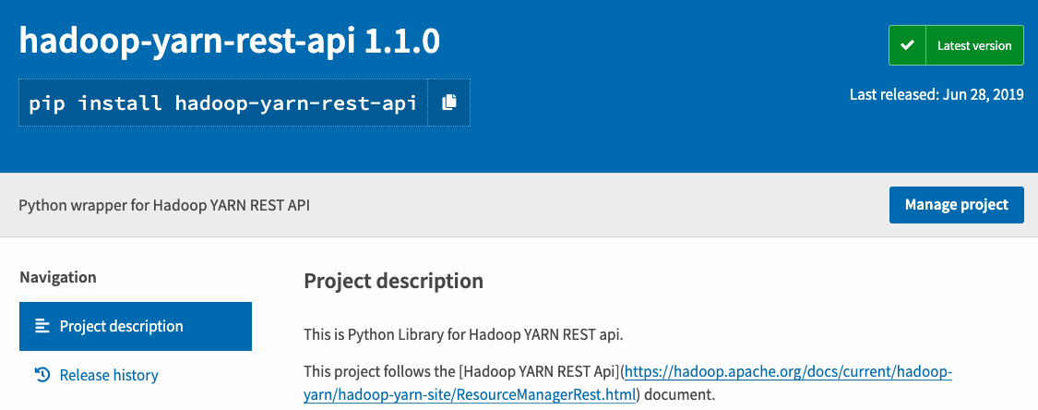
Task: Click the Last released Jun 28, 2019 date
Action: click(x=937, y=95)
